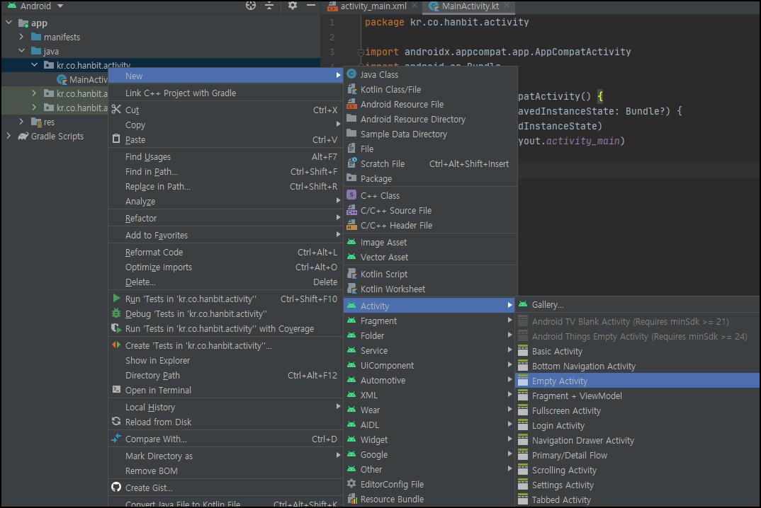Select Android Resource Directory
This screenshot has width=761, height=508.
click(430, 120)
